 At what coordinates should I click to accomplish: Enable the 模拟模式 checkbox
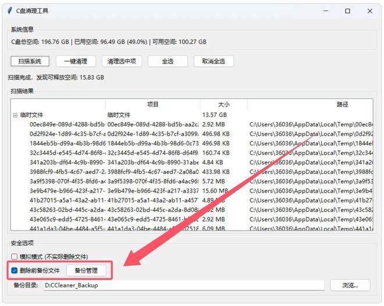(15, 257)
